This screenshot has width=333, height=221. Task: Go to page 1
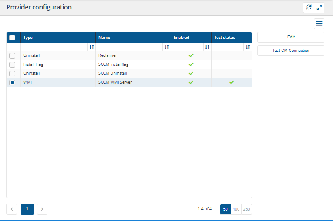coord(27,209)
